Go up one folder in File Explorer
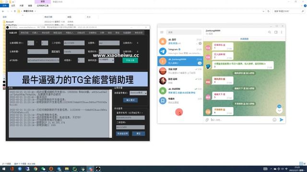The height and width of the screenshot is (172, 307). (x=15, y=11)
